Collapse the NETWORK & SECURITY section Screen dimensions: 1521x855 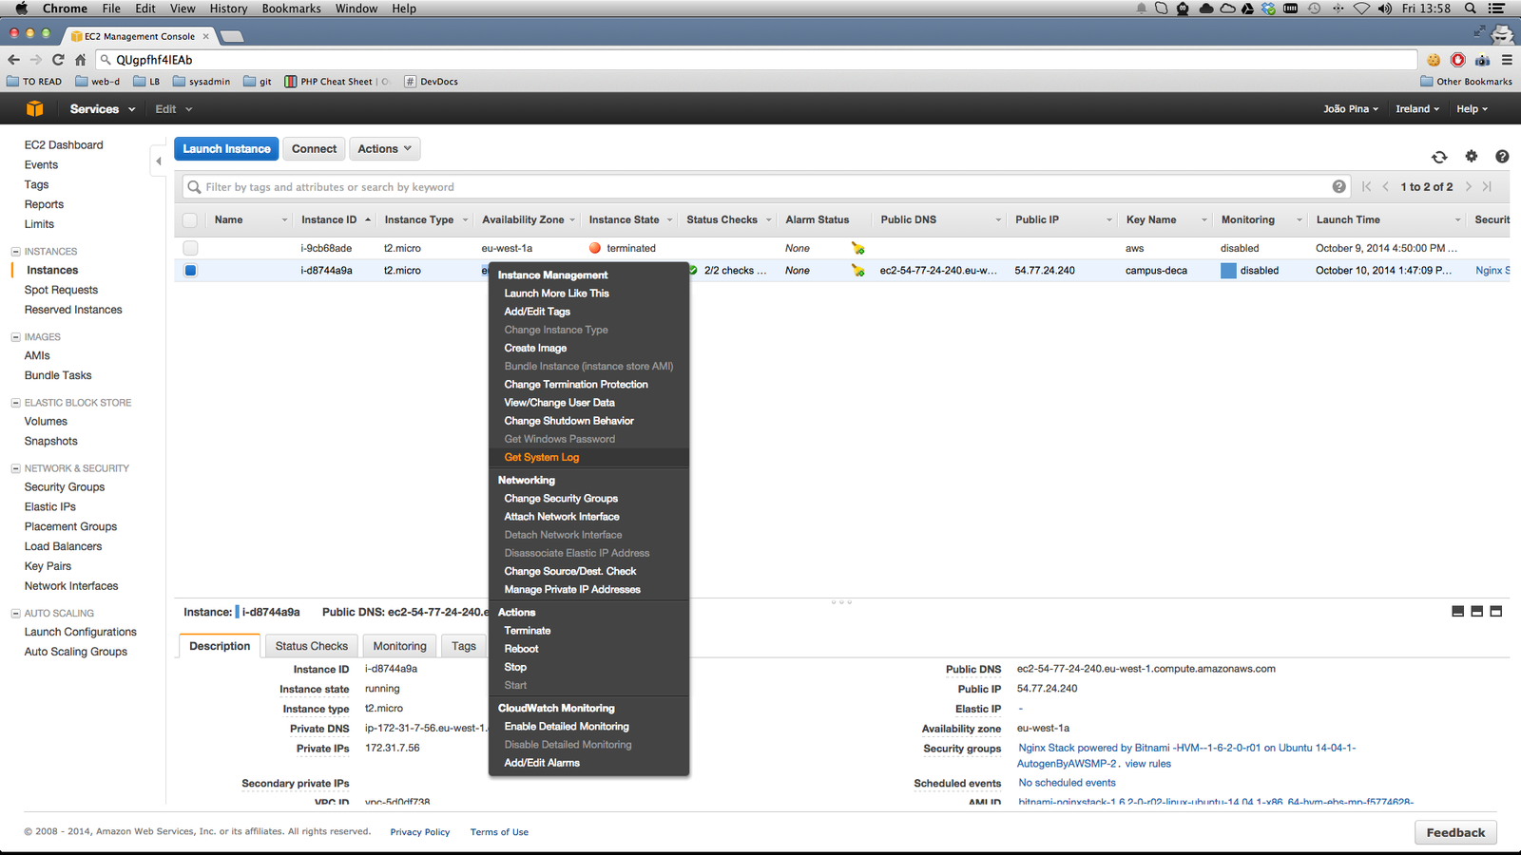[x=15, y=468]
